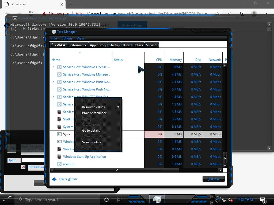Click the Cortana circle icon on taskbar

[106, 200]
